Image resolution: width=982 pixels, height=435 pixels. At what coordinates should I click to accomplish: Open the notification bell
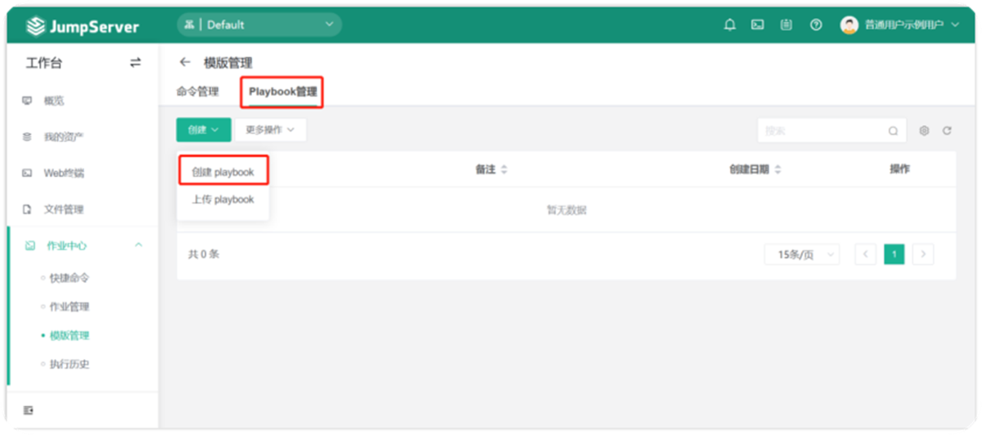pos(730,25)
